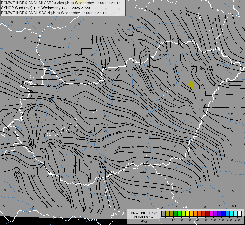Click the 26.4 value on the map
245x225 pixels.
[x=49, y=131]
